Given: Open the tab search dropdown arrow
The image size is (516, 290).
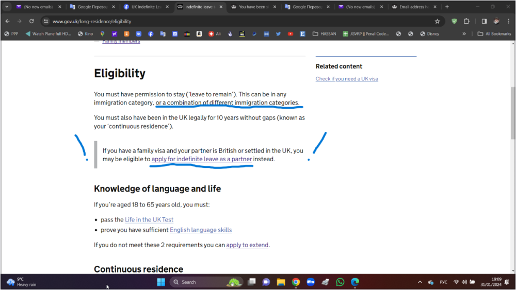Looking at the screenshot, I should click(x=7, y=7).
